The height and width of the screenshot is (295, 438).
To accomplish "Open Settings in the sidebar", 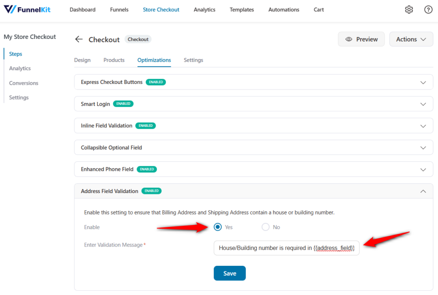I will tap(19, 97).
